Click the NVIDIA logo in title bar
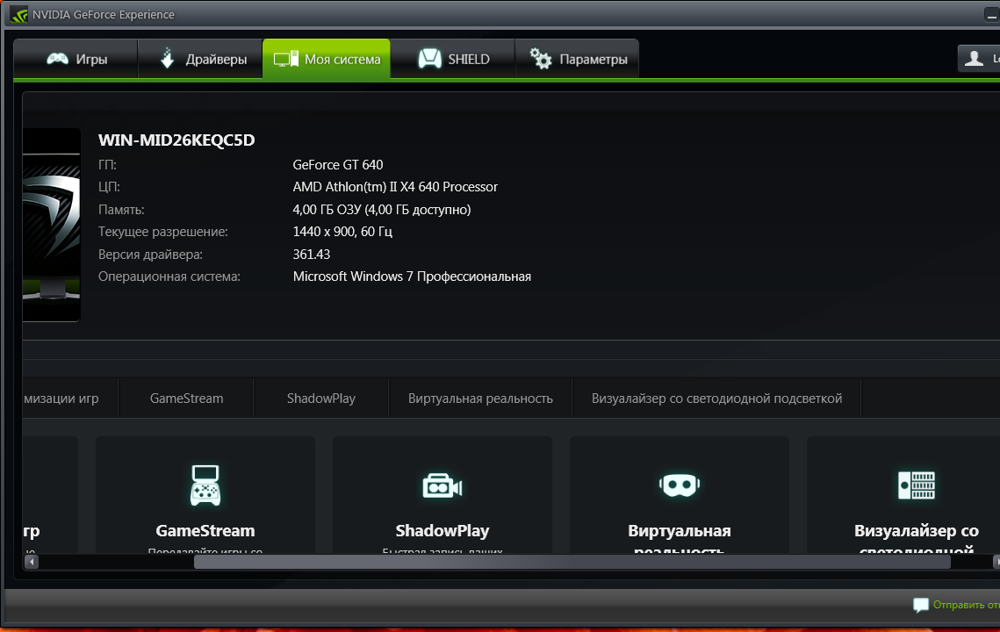 pos(18,14)
